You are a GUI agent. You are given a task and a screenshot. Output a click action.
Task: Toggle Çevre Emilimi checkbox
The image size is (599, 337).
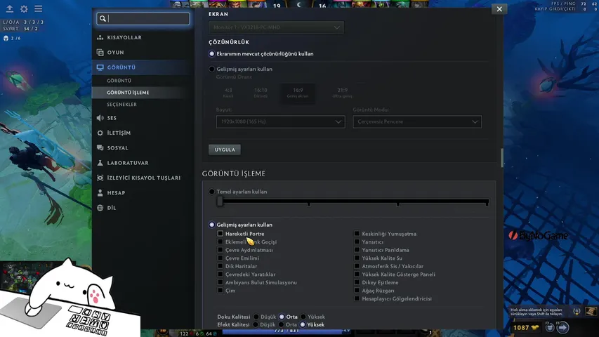click(220, 258)
